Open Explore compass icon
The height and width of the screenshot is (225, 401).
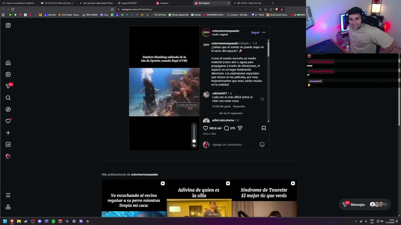click(8, 109)
